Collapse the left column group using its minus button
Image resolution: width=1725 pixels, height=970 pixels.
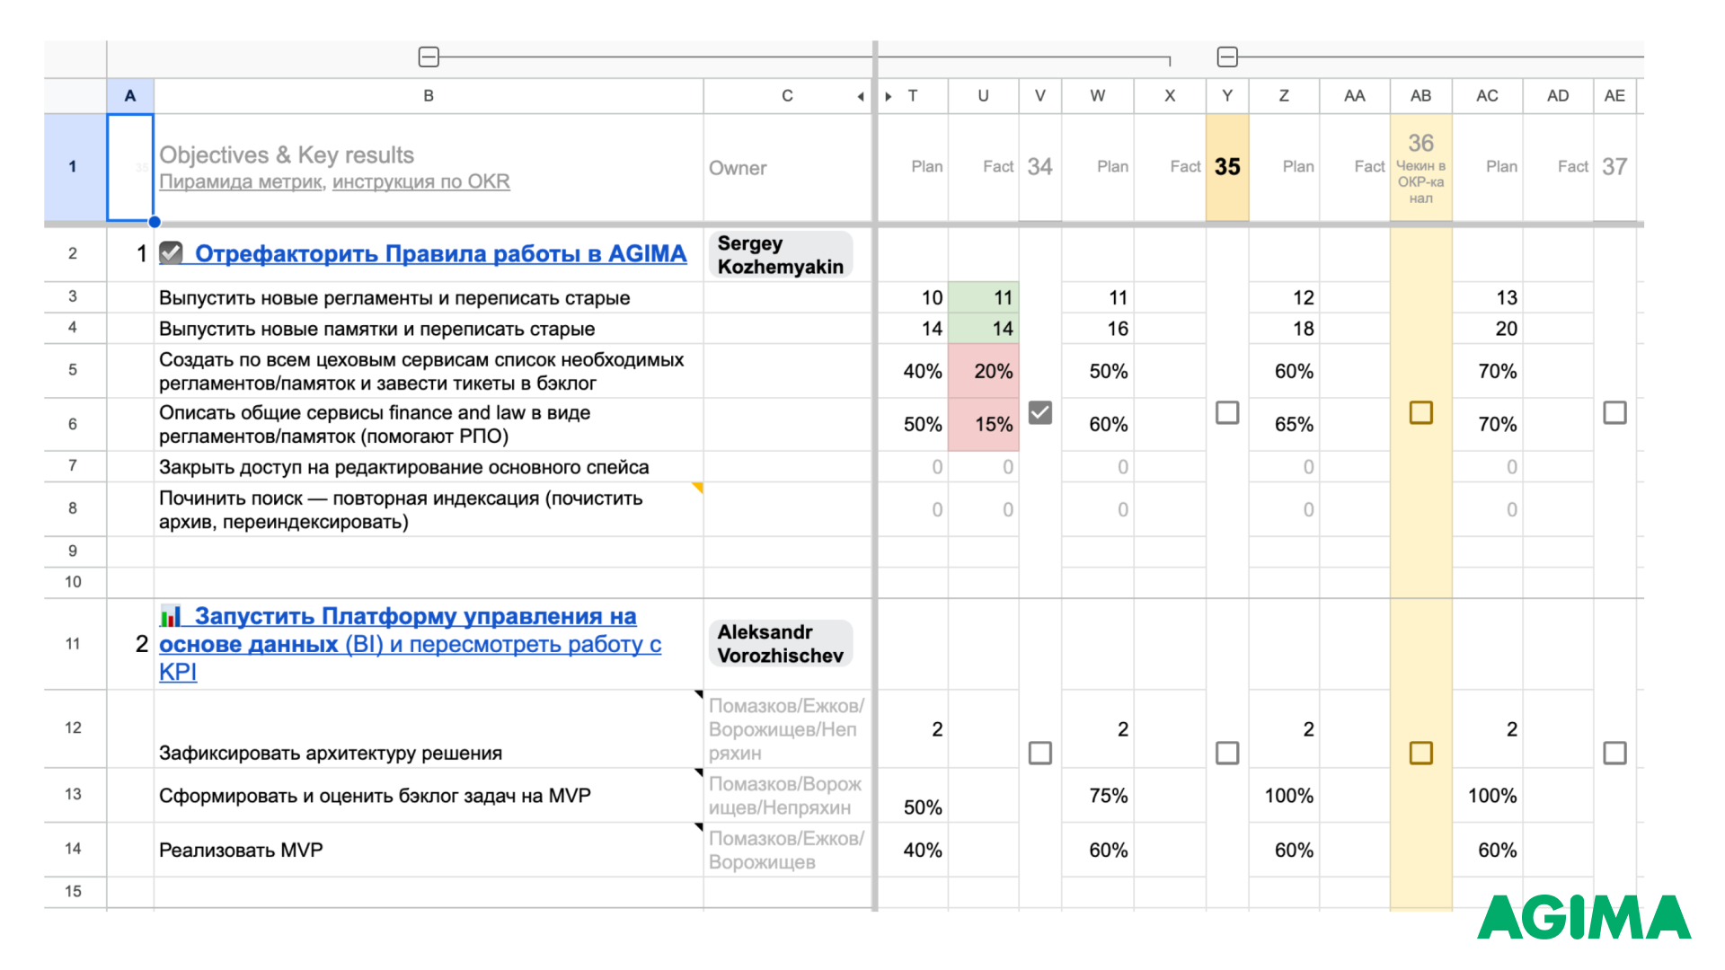[x=429, y=56]
